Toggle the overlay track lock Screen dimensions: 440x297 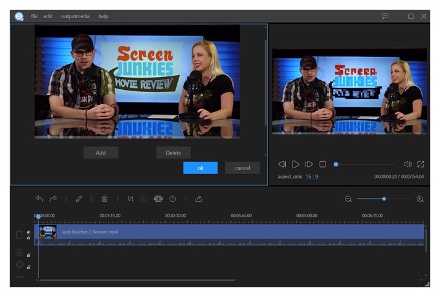tap(28, 267)
